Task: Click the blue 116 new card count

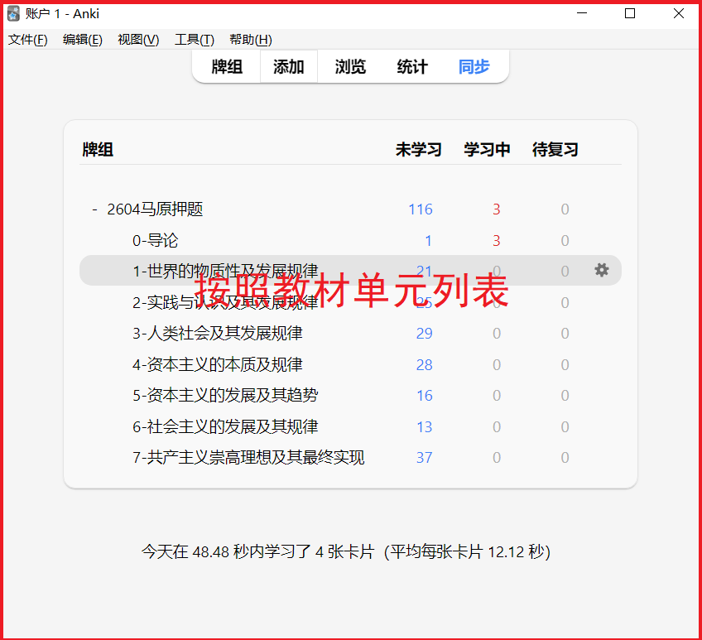Action: (x=421, y=209)
